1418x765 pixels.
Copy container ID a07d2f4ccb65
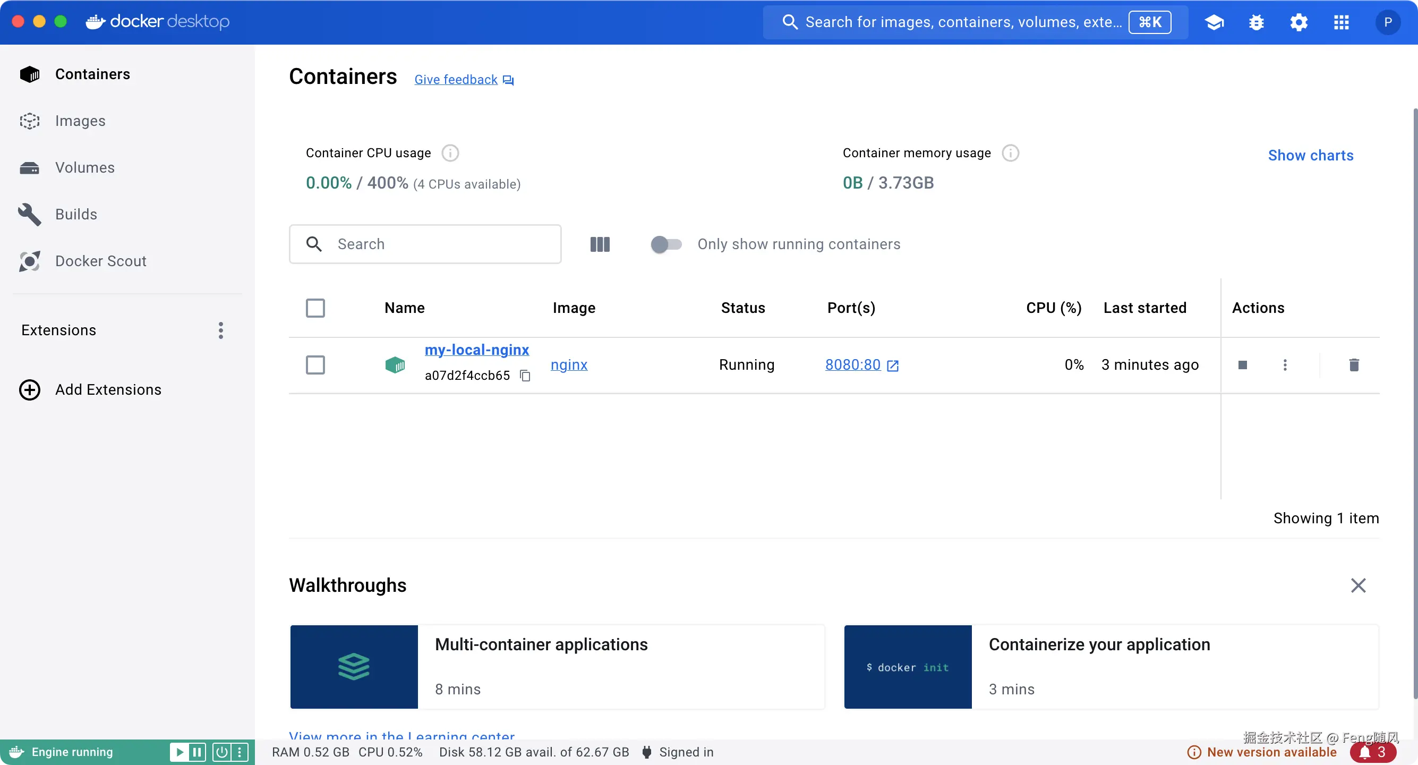pos(525,376)
